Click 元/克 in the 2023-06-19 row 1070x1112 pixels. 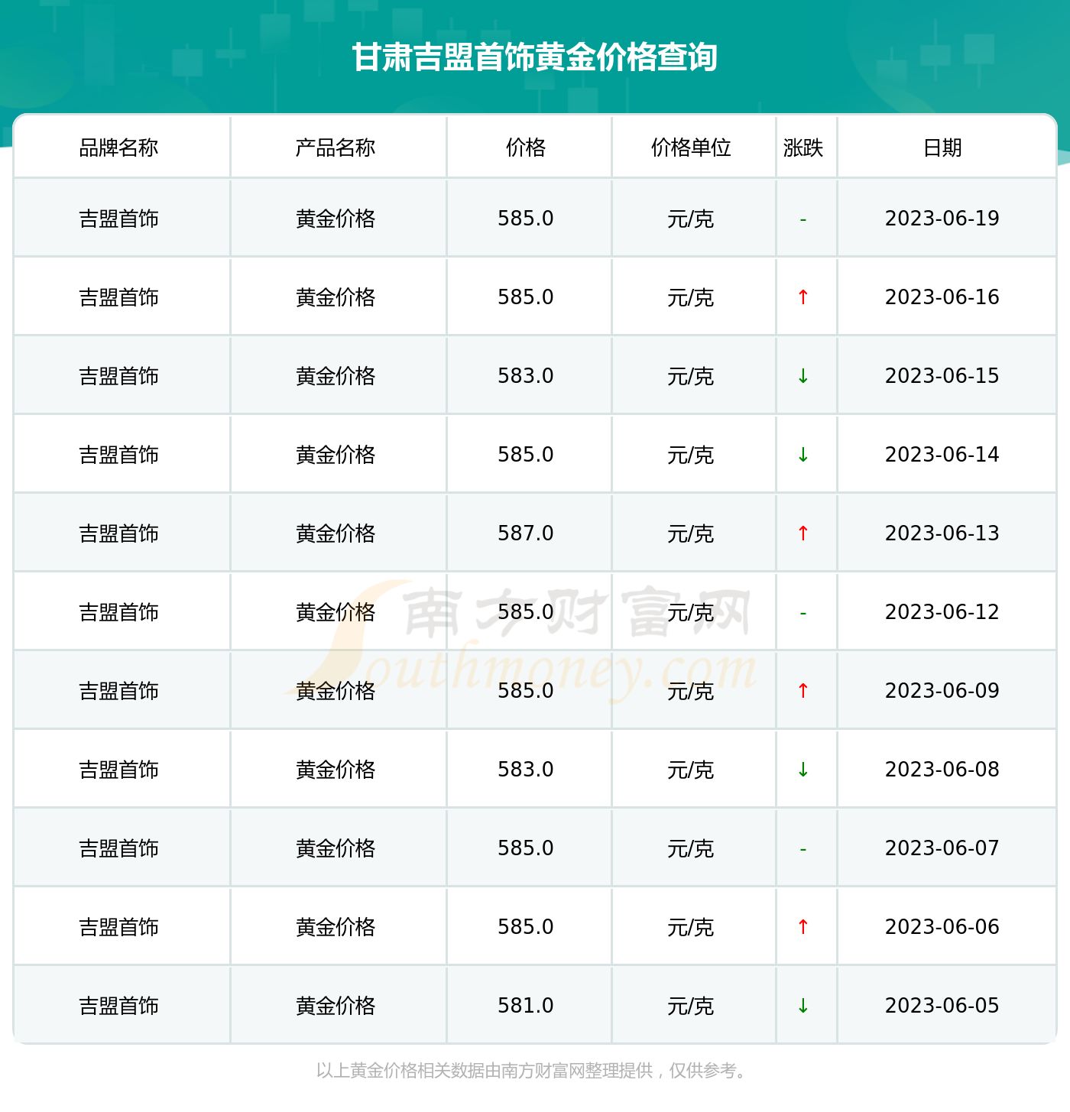coord(691,219)
